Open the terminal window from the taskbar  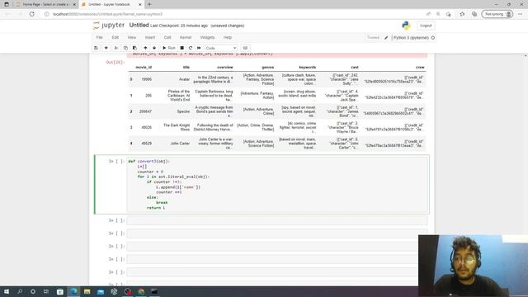point(154,291)
